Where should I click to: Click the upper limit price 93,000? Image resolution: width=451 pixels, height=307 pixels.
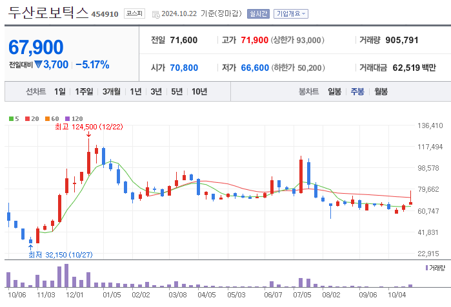(308, 40)
